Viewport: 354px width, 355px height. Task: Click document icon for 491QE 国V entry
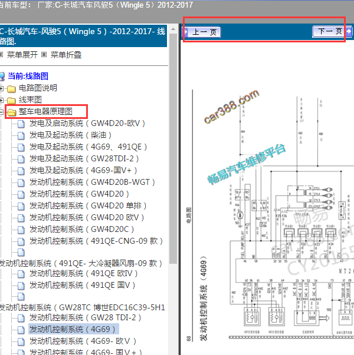21,286
